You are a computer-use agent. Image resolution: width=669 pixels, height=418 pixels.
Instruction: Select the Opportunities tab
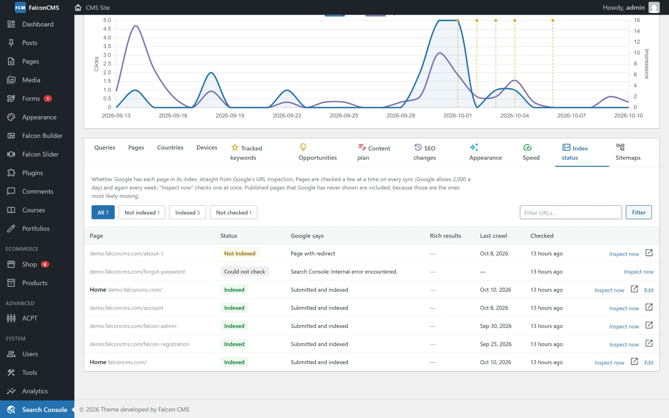(x=318, y=153)
